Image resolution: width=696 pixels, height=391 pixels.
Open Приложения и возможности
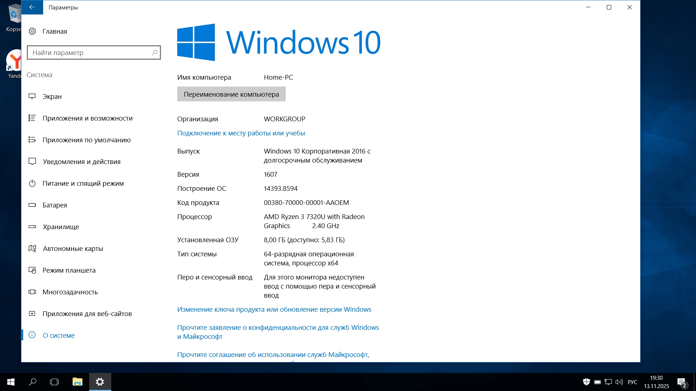point(87,118)
